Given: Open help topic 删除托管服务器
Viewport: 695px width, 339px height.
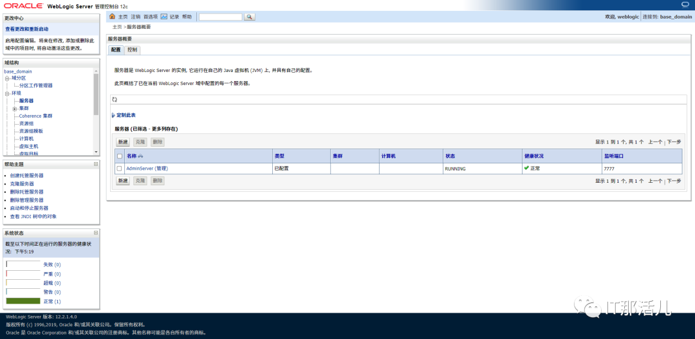Looking at the screenshot, I should [x=26, y=192].
